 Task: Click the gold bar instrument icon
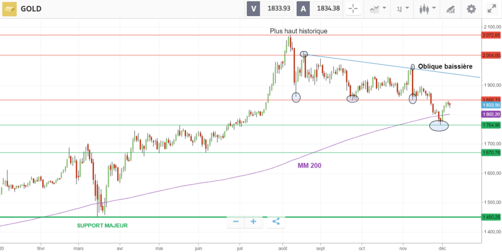tap(9, 9)
